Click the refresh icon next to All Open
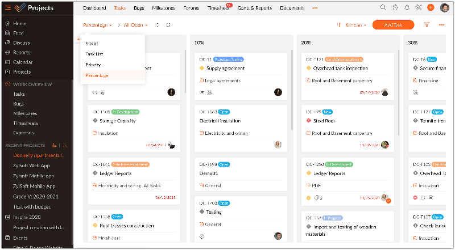This screenshot has height=250, width=455. [168, 25]
